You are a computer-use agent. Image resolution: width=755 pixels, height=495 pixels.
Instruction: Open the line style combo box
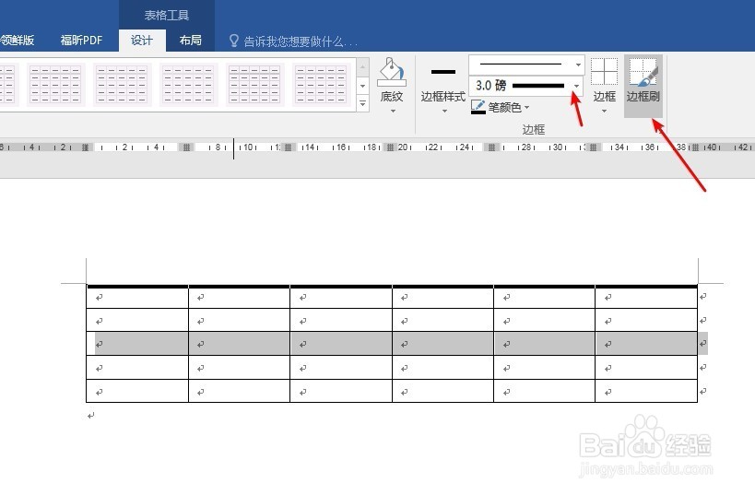coord(526,65)
